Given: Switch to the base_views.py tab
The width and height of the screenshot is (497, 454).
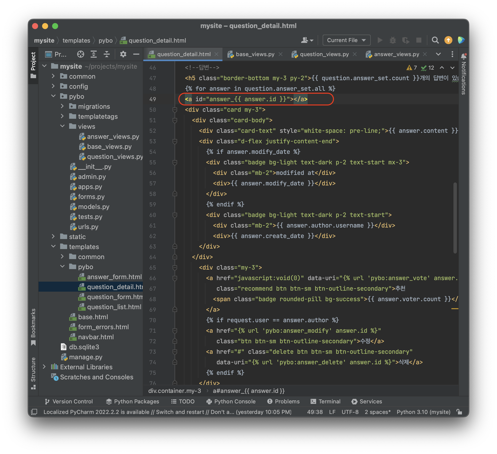Looking at the screenshot, I should 255,54.
